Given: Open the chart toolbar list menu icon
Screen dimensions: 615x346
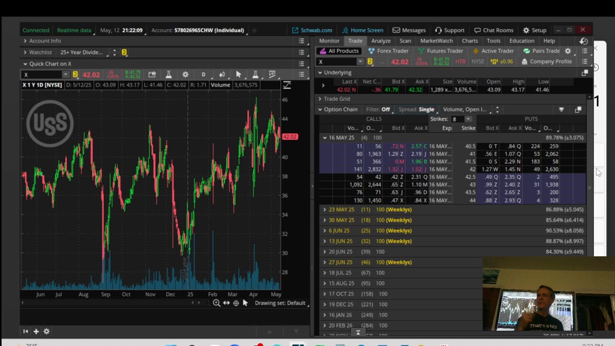Looking at the screenshot, I should 301,74.
